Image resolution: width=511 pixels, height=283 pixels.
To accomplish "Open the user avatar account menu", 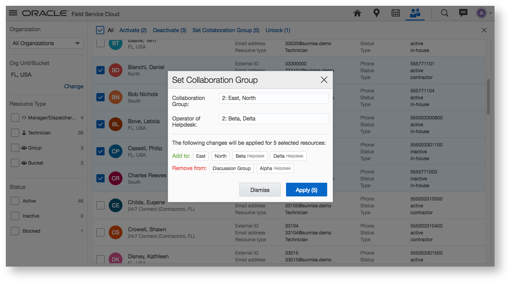I will 481,13.
